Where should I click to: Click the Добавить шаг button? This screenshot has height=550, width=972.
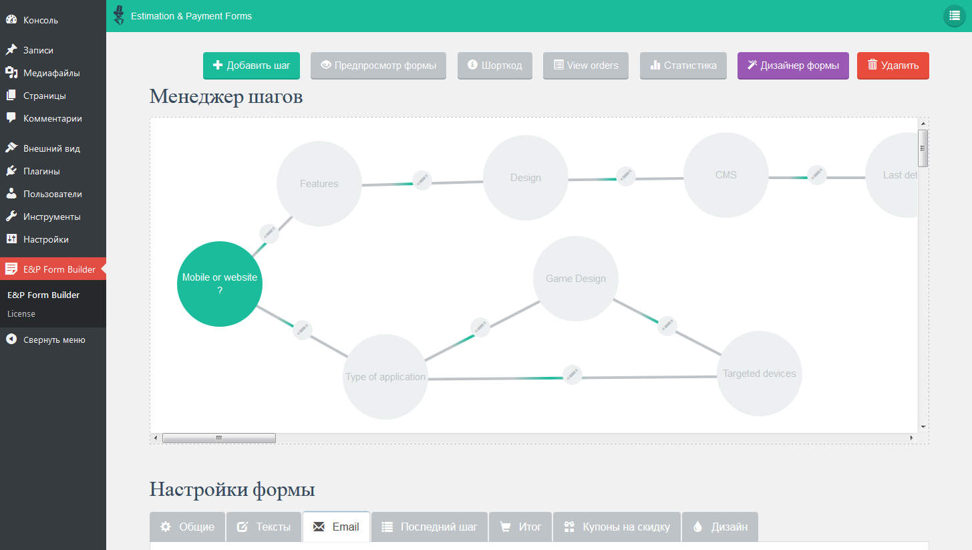pos(251,65)
